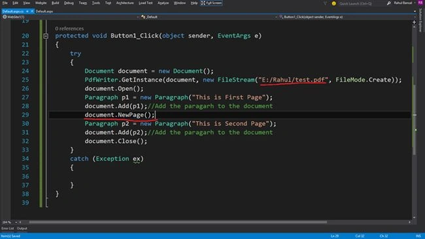The height and width of the screenshot is (239, 425).
Task: Open the File menu
Action: tap(5, 3)
